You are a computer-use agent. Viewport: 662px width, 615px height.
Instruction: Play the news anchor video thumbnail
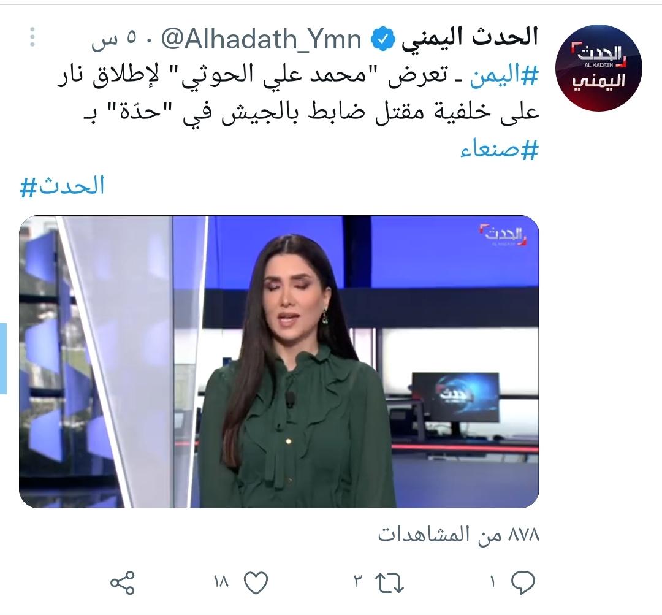(279, 362)
